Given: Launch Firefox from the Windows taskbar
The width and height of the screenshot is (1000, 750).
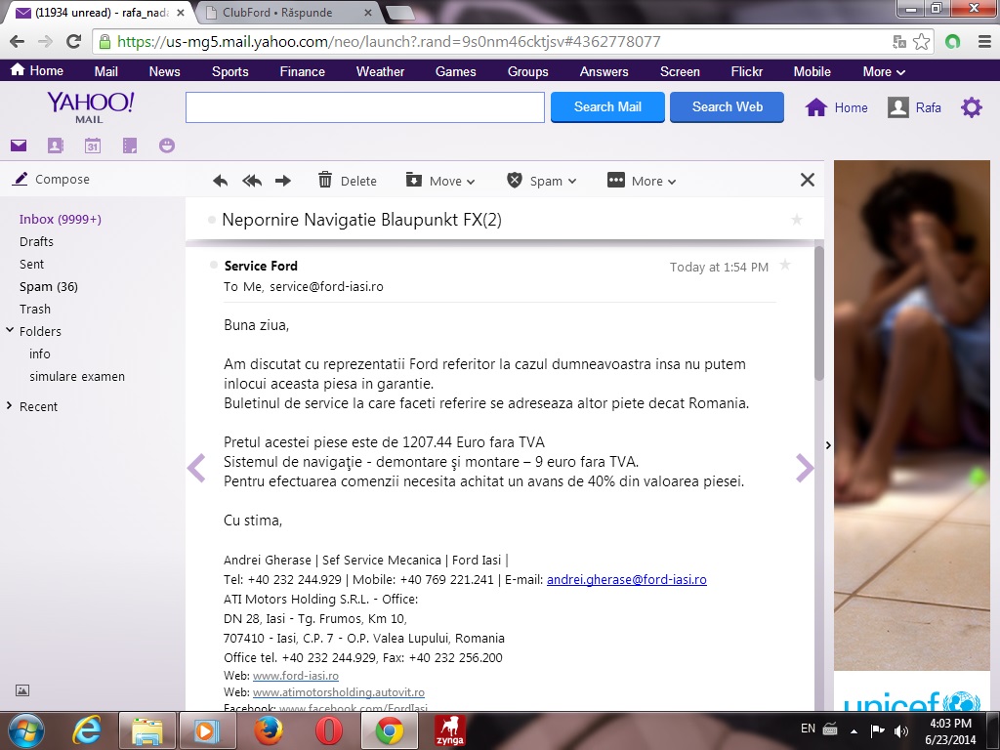Looking at the screenshot, I should pyautogui.click(x=268, y=730).
